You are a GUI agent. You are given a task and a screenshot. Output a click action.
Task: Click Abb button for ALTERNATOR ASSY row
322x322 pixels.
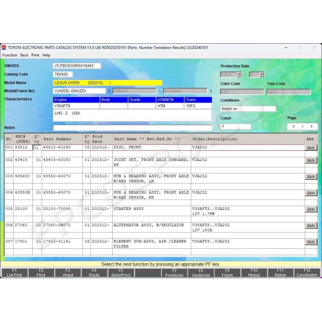point(311,226)
